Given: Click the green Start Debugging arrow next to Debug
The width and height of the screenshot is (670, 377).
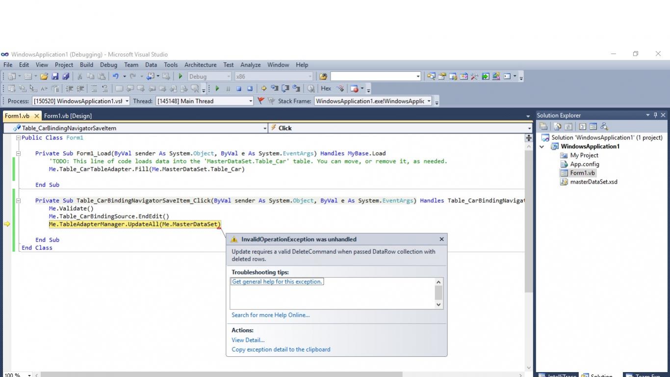Looking at the screenshot, I should point(180,76).
